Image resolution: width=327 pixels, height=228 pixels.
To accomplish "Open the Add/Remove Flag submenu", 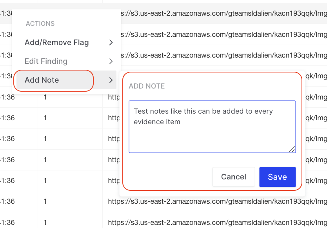I will pos(57,42).
